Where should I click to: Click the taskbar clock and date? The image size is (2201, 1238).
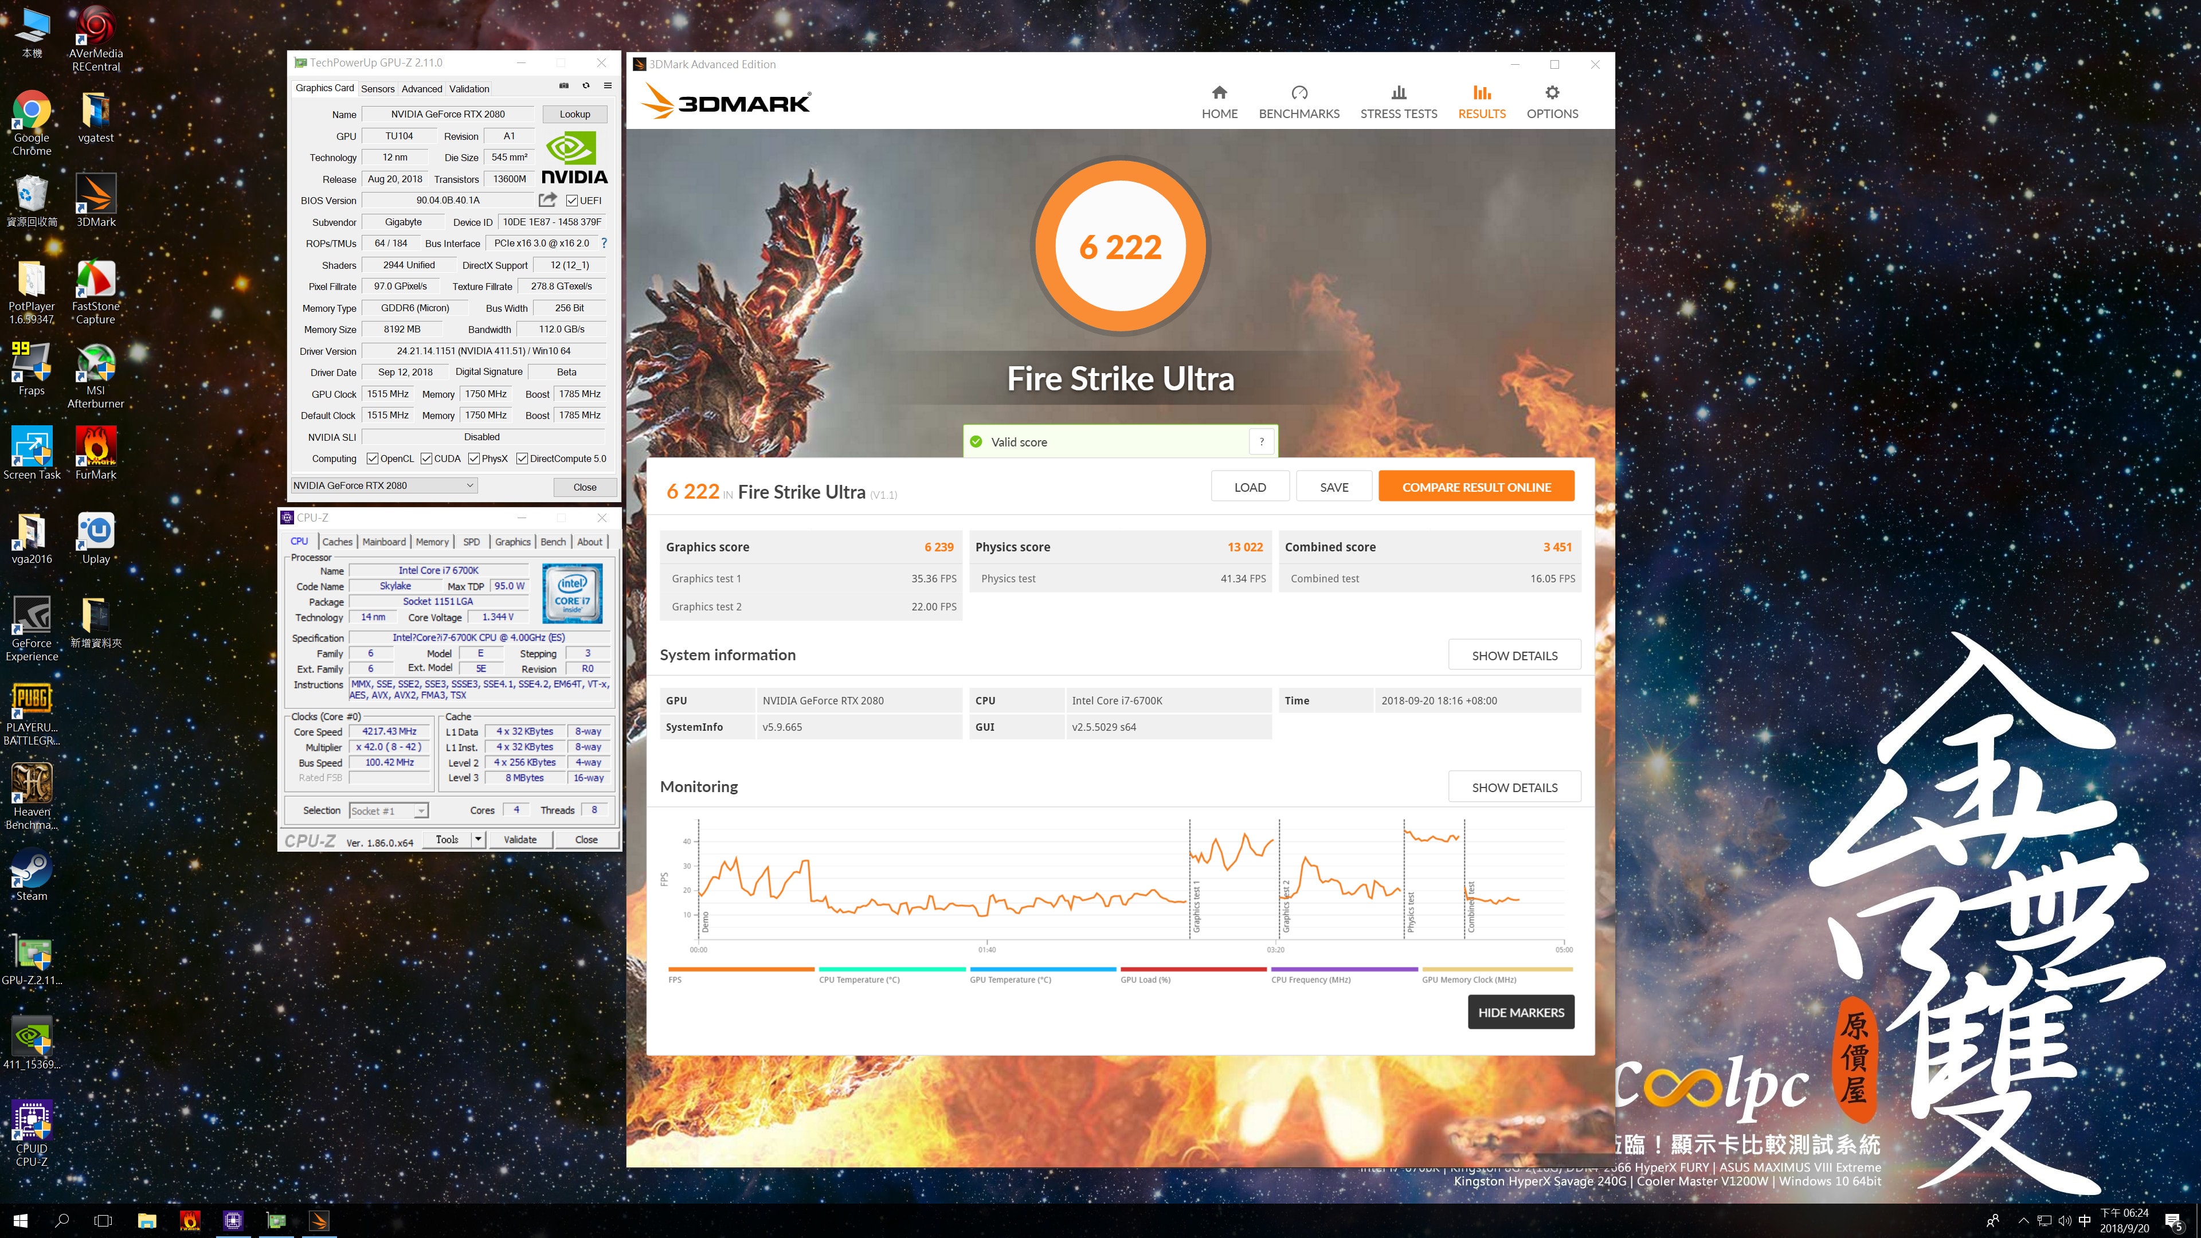pos(2124,1221)
